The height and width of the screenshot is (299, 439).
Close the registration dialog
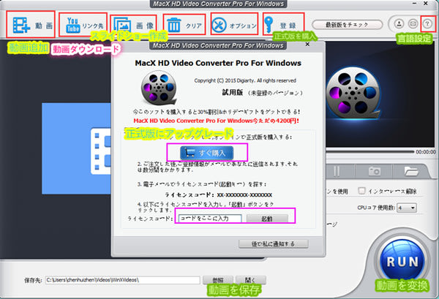(x=307, y=44)
